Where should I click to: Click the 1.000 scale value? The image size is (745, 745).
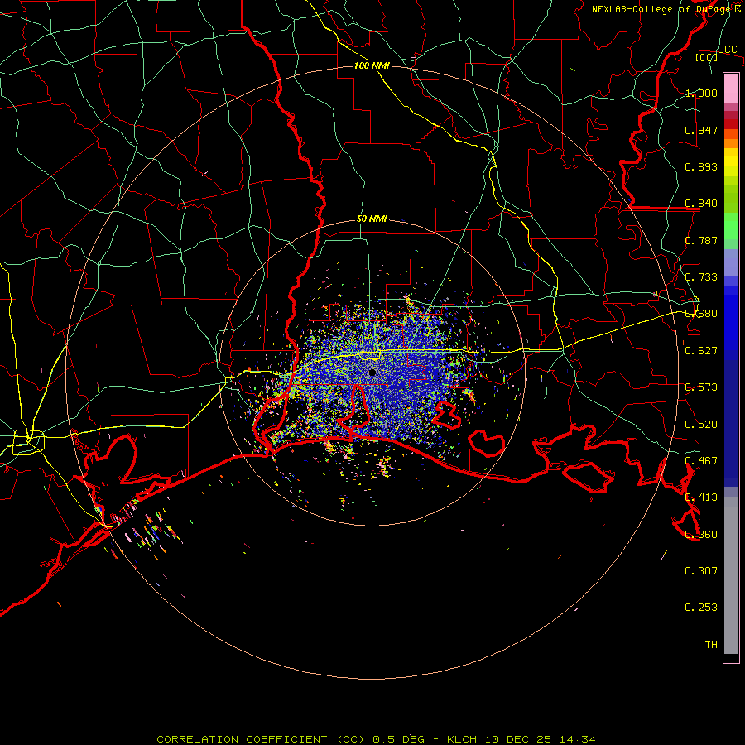click(701, 93)
